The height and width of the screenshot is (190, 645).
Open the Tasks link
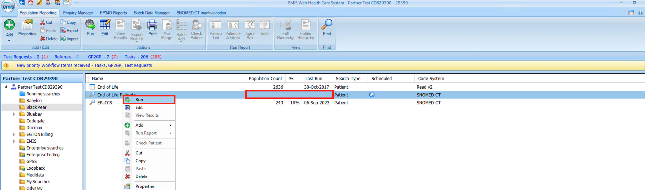130,57
